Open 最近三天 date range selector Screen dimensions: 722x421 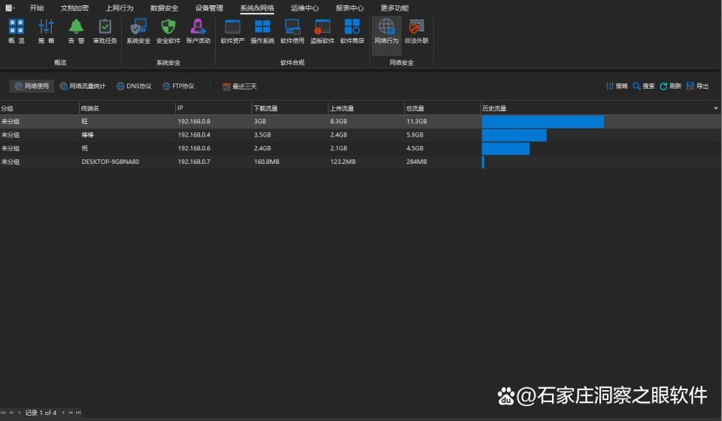[239, 86]
